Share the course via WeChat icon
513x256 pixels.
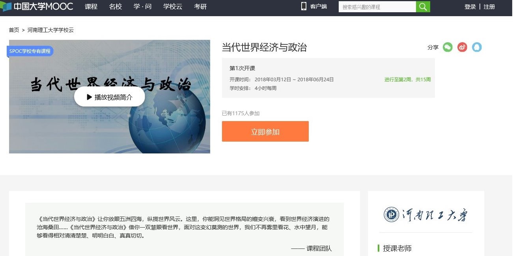pyautogui.click(x=448, y=47)
